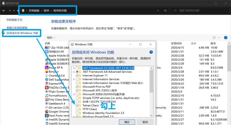Sort by 版本 column header
231x125 pixels.
tap(213, 43)
